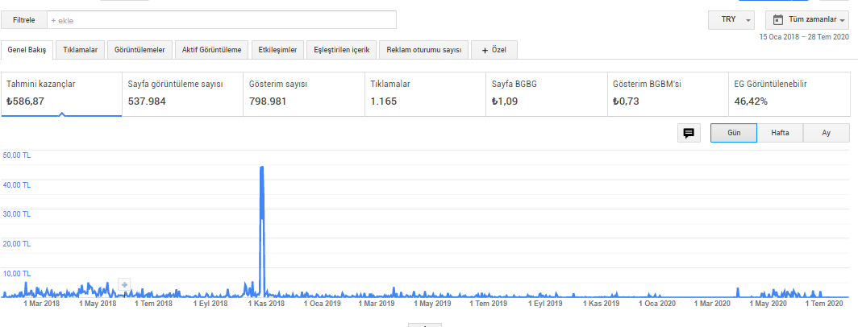Switch to the Görüntülemeler tab
The width and height of the screenshot is (858, 327).
pyautogui.click(x=140, y=50)
